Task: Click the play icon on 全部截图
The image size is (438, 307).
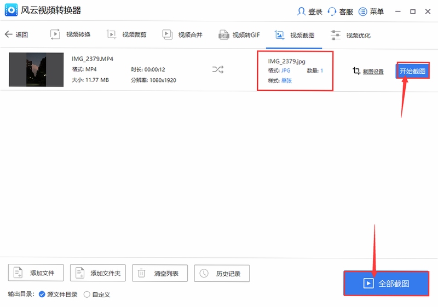Action: point(368,284)
